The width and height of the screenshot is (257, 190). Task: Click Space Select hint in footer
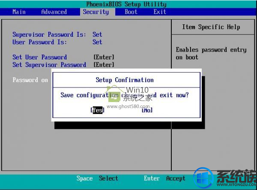coord(97,178)
